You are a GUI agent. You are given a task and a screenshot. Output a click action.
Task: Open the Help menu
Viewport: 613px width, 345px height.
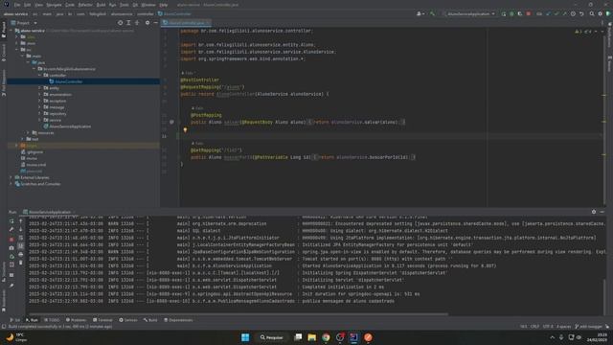point(164,5)
